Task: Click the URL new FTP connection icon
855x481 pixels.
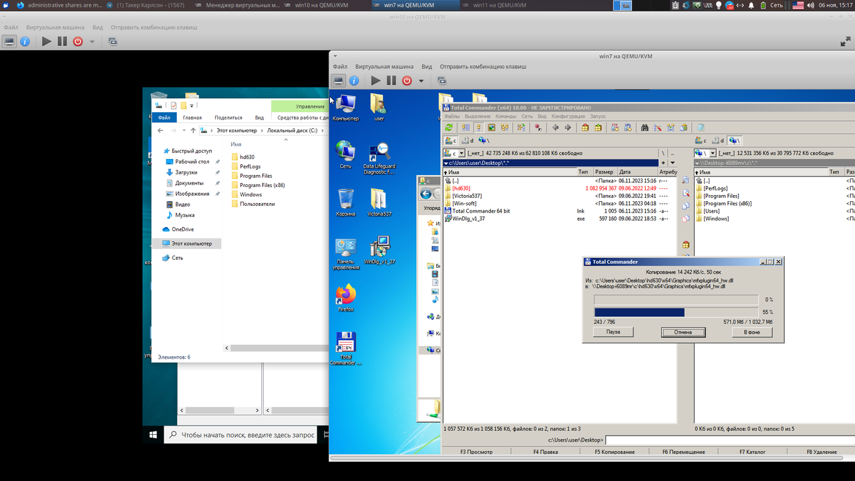Action: coord(628,128)
